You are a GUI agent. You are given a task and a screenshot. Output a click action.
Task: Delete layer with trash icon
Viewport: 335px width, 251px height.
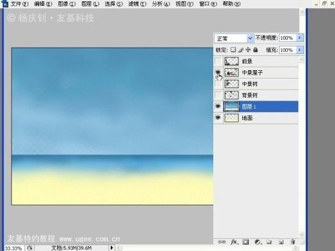pyautogui.click(x=292, y=242)
